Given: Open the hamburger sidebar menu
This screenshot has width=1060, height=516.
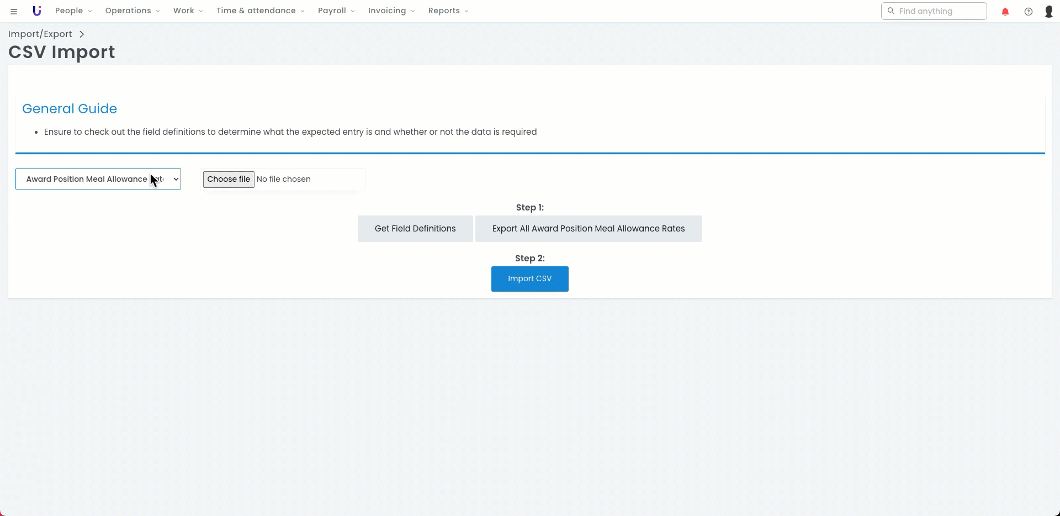Looking at the screenshot, I should [14, 11].
